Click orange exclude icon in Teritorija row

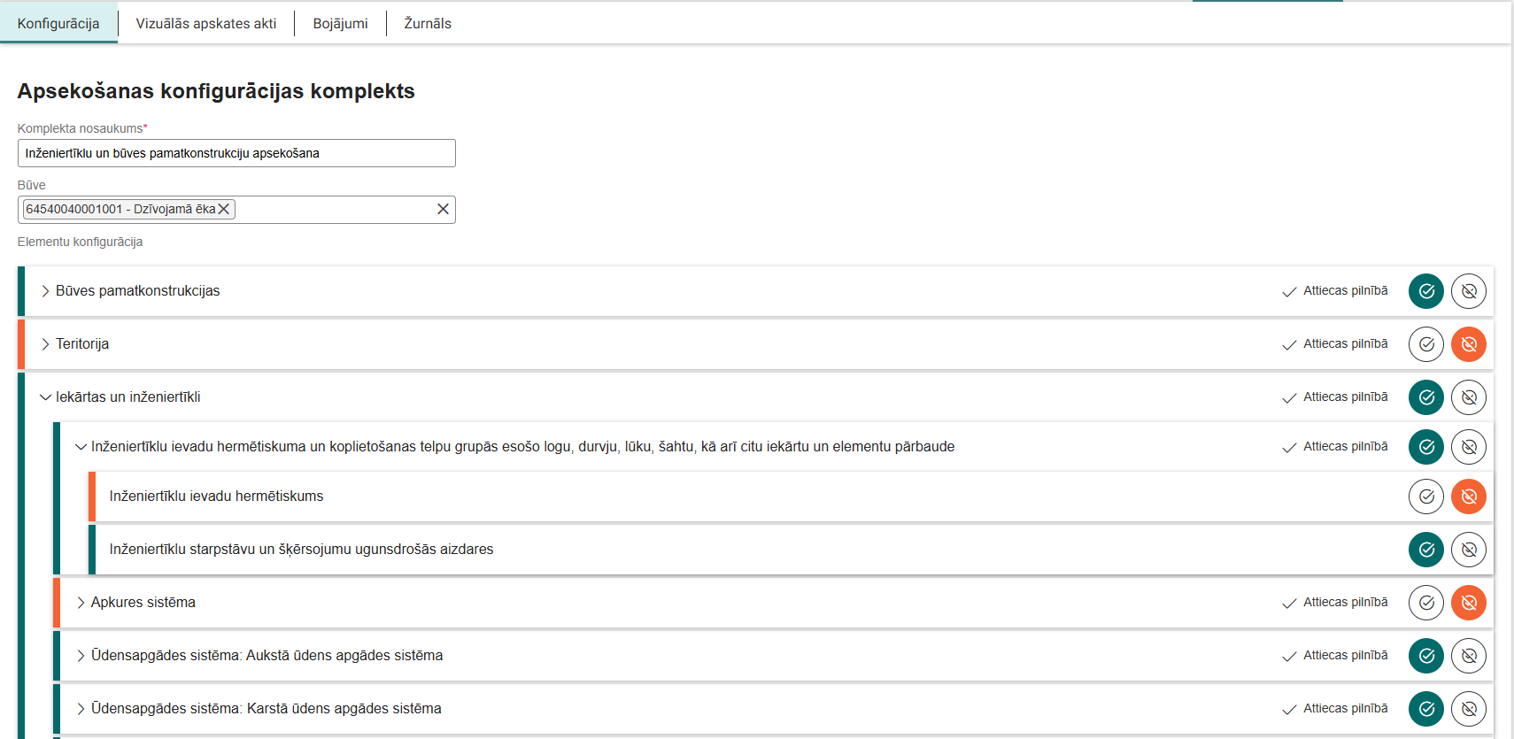[1468, 344]
